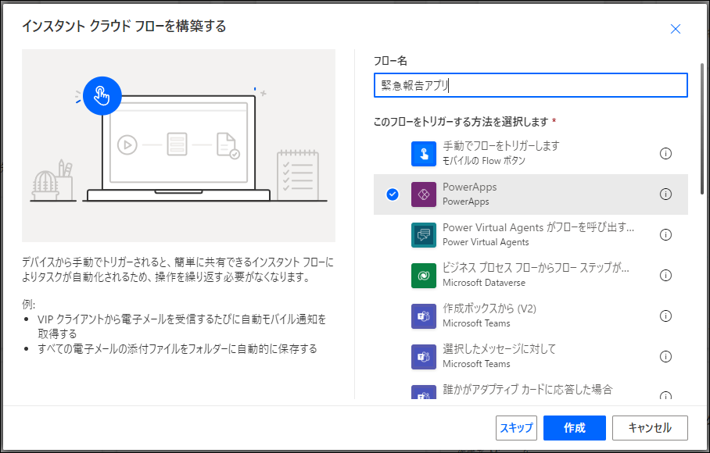This screenshot has height=453, width=710.
Task: Open info for 作成ボックスから (V2)
Action: pos(665,316)
